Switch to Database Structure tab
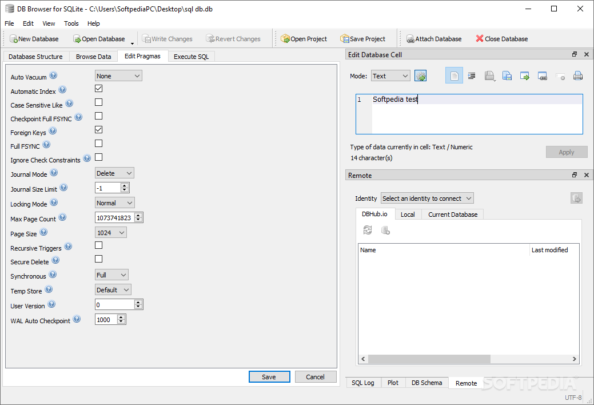 tap(35, 57)
